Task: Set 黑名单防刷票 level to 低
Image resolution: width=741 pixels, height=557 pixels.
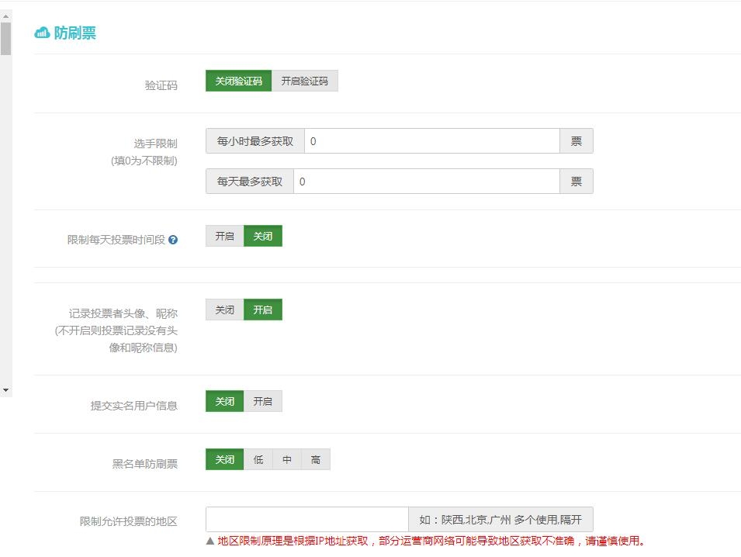Action: pyautogui.click(x=258, y=459)
